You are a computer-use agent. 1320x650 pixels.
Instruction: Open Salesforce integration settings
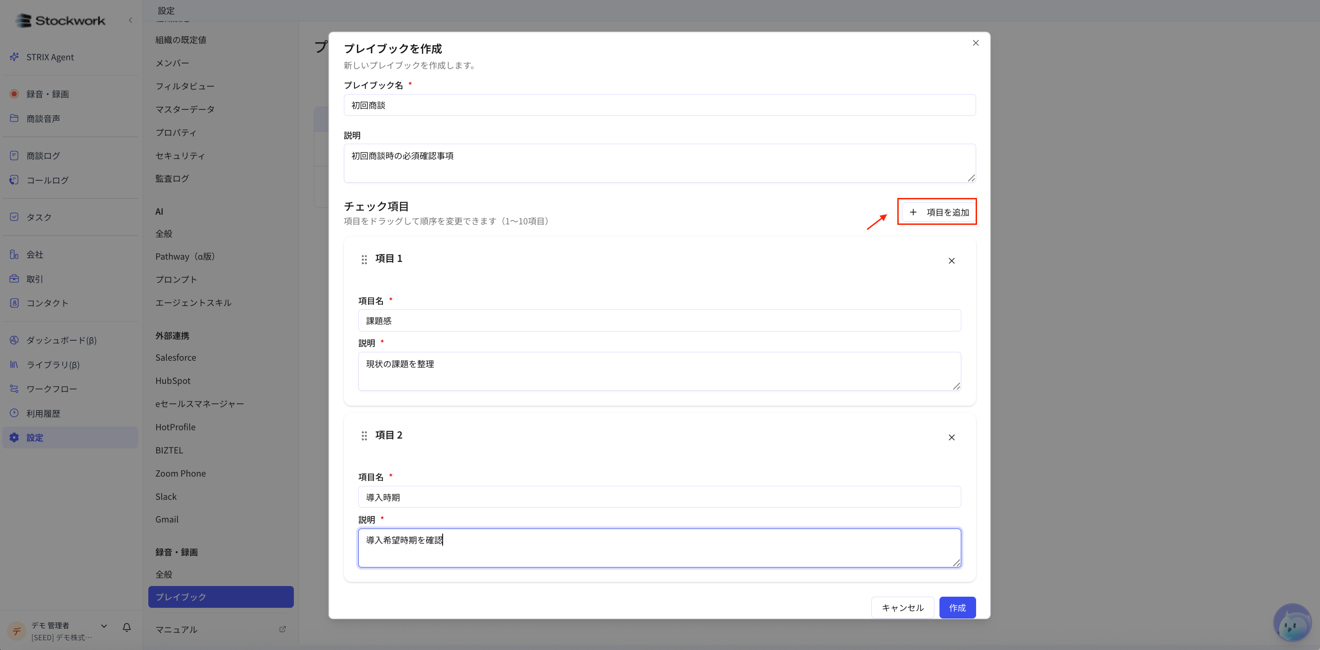[x=176, y=357]
